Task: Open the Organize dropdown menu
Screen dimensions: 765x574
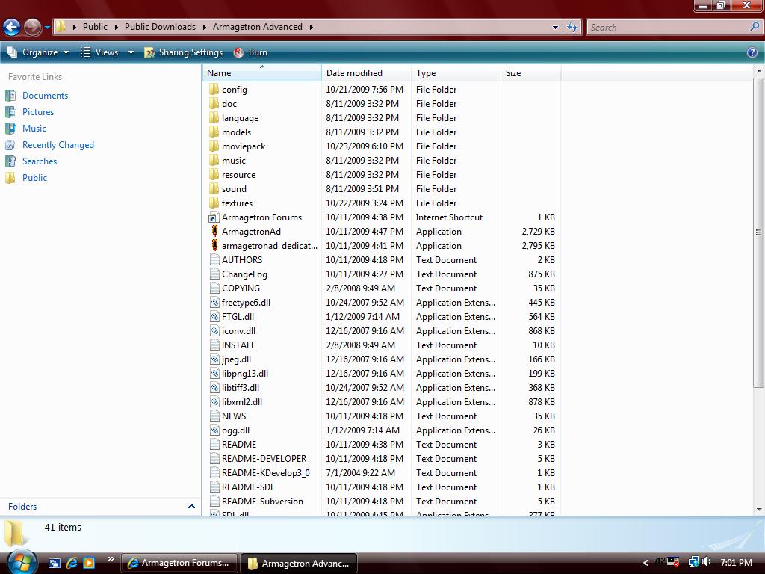Action: tap(37, 52)
